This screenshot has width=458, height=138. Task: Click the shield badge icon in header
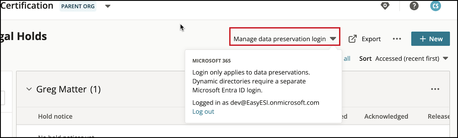click(385, 6)
